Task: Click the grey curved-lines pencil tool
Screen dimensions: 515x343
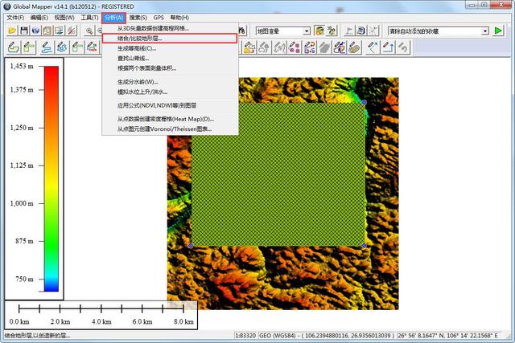Action: point(279,47)
